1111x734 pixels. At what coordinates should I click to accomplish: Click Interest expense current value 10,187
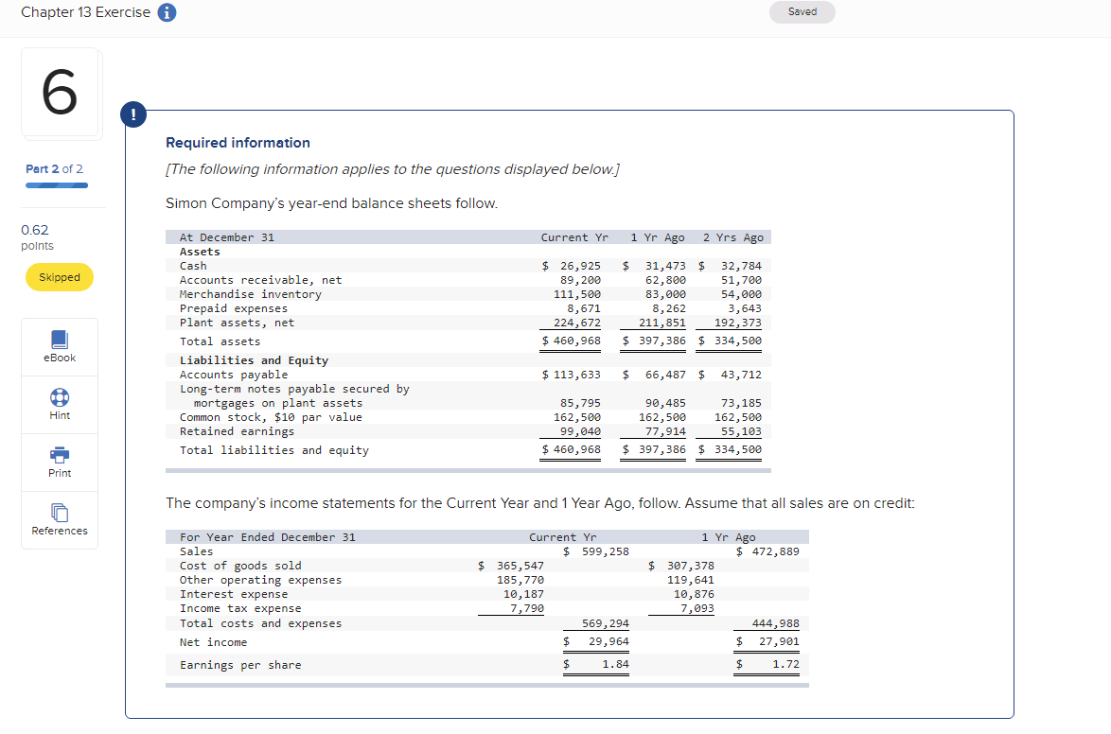click(x=523, y=594)
